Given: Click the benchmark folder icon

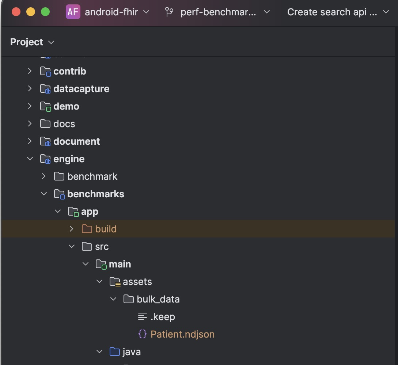Looking at the screenshot, I should pyautogui.click(x=59, y=176).
